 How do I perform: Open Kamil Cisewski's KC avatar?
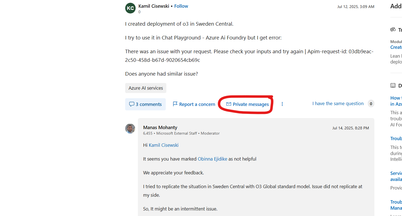pos(130,8)
